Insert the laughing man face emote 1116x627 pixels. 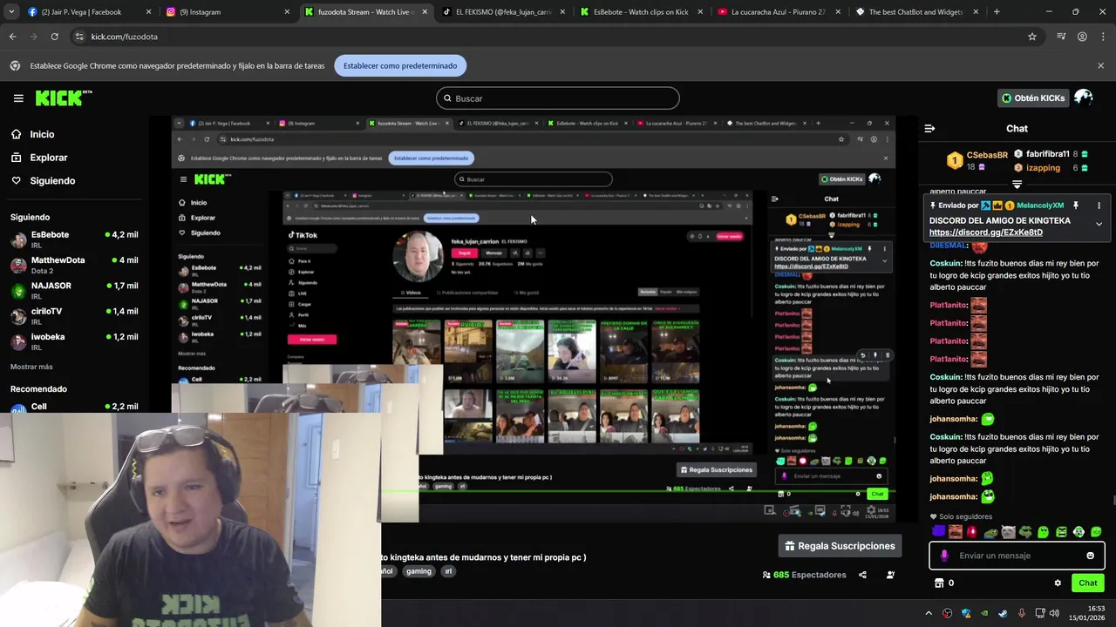(956, 531)
